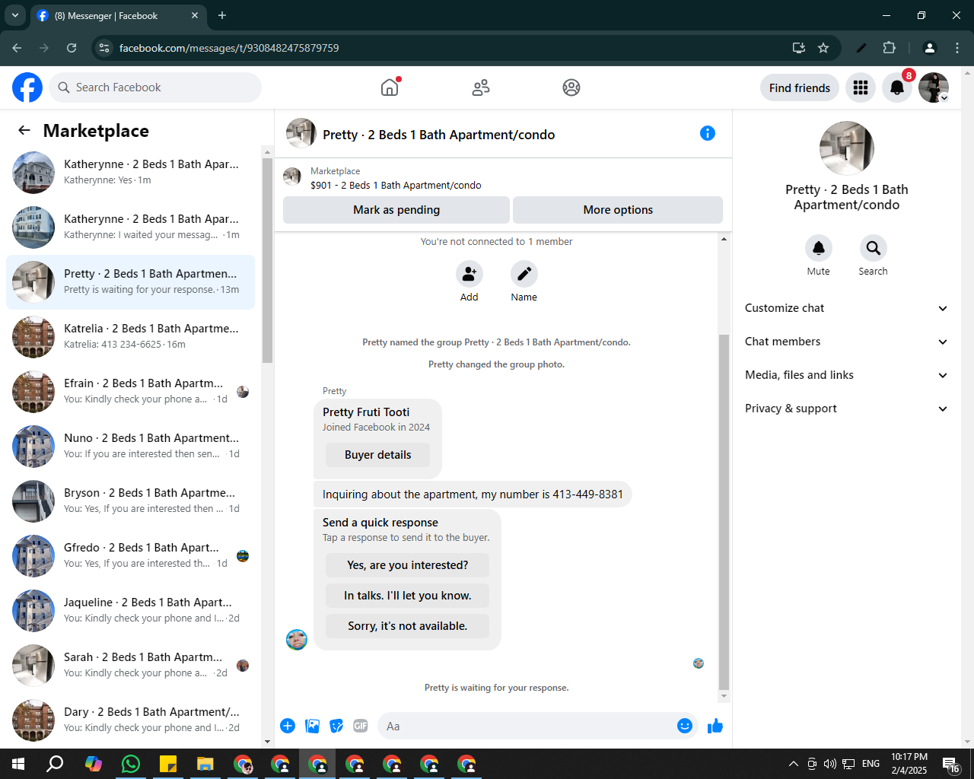Click the browser address bar URL
The image size is (974, 779).
point(229,48)
